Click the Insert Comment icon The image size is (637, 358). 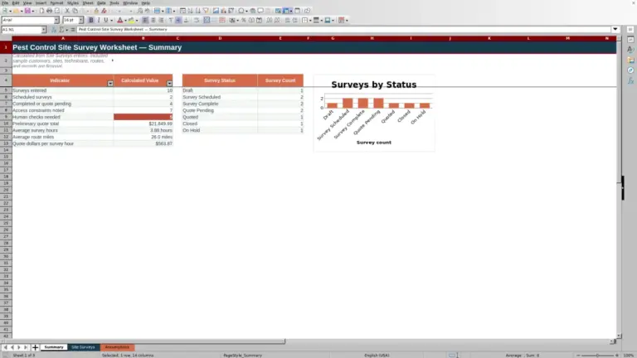point(260,11)
